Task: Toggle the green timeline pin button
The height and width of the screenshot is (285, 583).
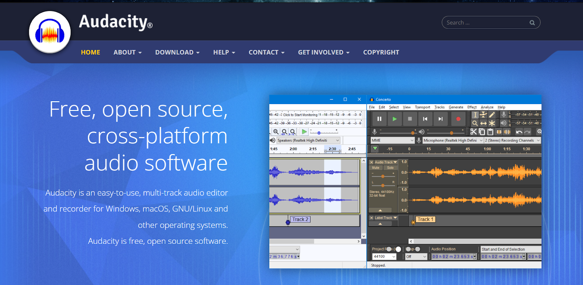Action: [375, 149]
